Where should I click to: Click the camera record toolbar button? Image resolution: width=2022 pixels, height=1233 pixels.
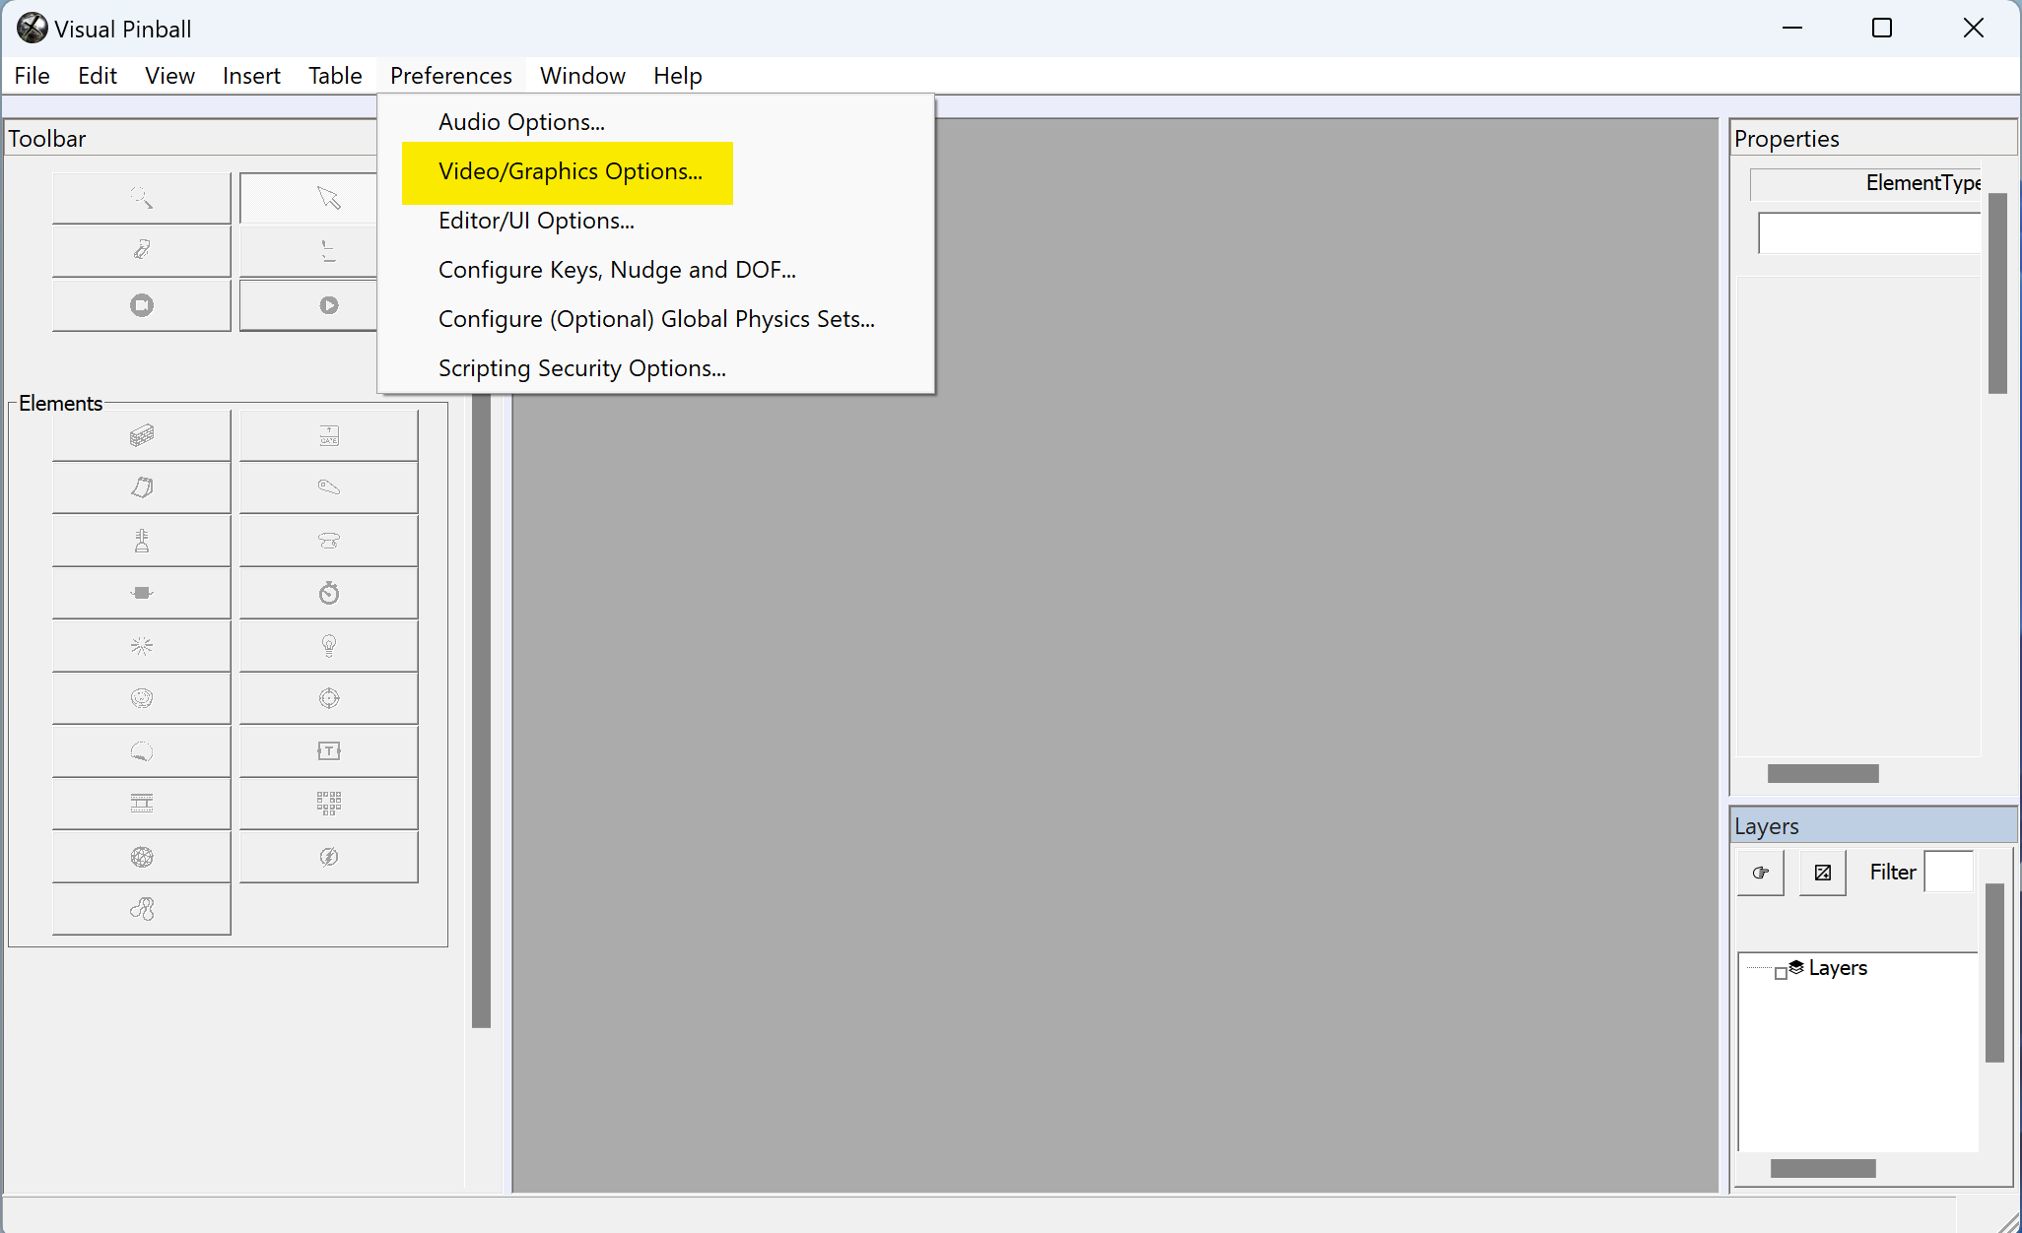coord(142,305)
